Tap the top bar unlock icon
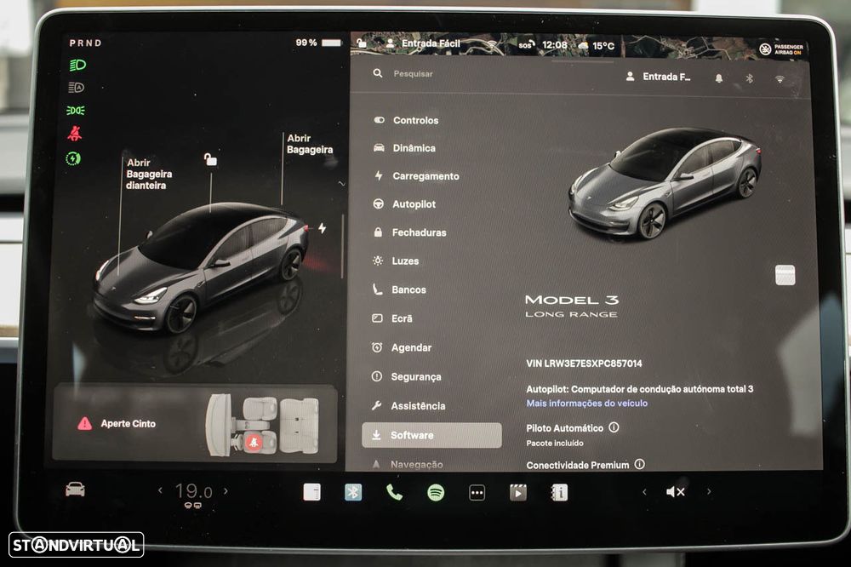The image size is (851, 567). (x=362, y=42)
